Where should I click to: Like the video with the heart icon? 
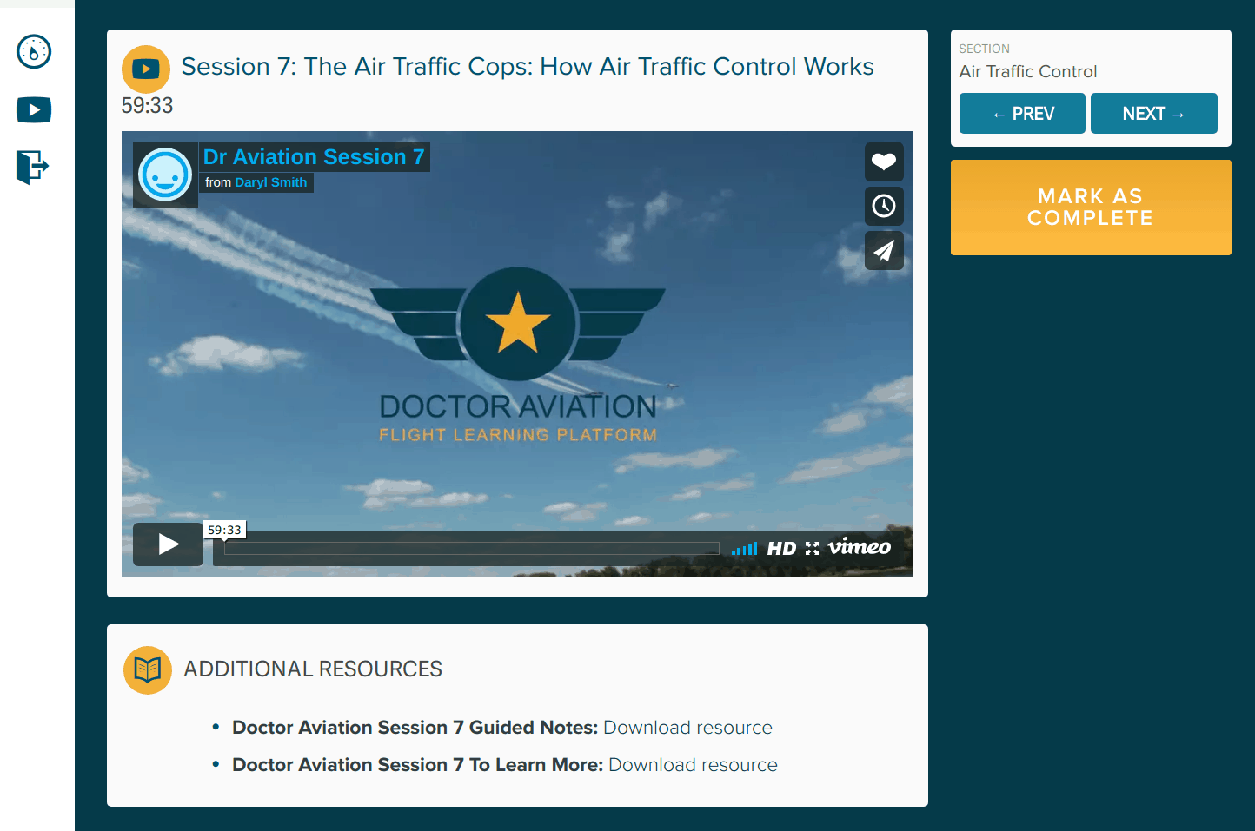click(x=884, y=162)
